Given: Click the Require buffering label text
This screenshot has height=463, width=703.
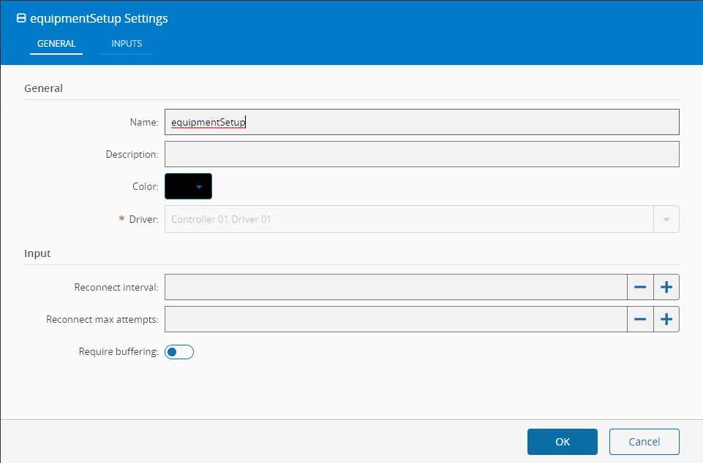Looking at the screenshot, I should 118,352.
